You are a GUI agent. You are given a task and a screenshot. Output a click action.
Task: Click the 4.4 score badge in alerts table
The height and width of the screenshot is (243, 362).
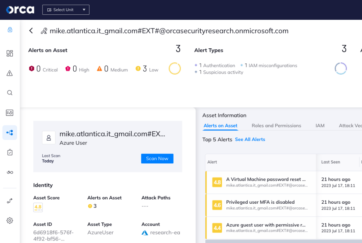click(x=217, y=228)
